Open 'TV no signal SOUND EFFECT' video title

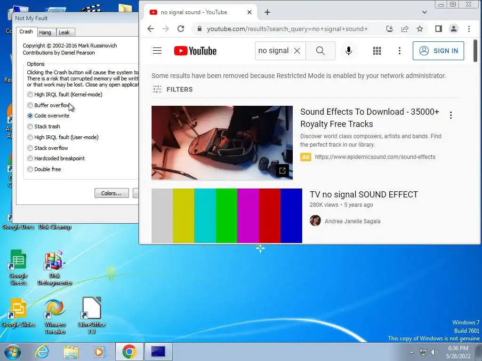click(x=364, y=194)
